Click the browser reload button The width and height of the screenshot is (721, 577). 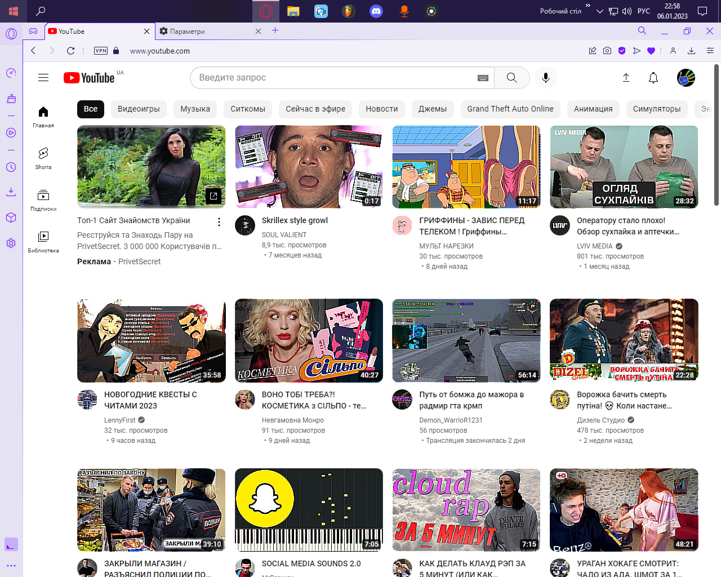tap(70, 51)
